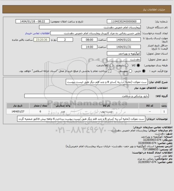Click the general need description field
Viewport: 174px width, 191px height.
(x=107, y=82)
